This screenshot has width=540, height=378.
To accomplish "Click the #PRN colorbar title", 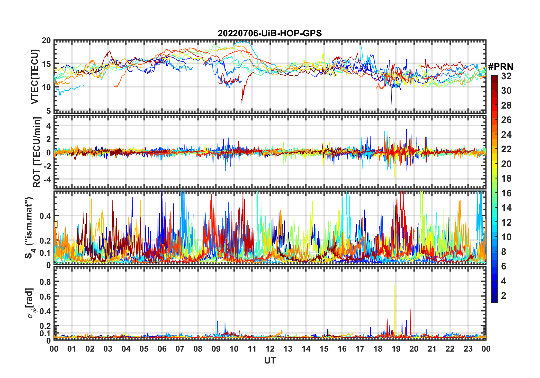I will 501,67.
